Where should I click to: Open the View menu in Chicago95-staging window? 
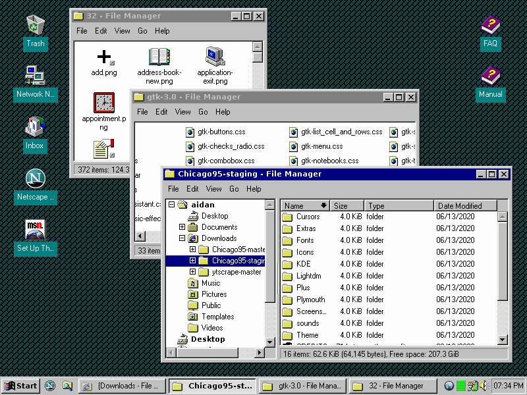pyautogui.click(x=213, y=189)
